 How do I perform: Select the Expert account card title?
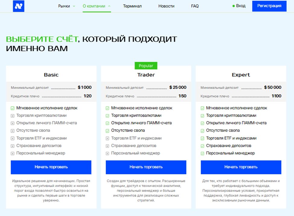(x=241, y=75)
